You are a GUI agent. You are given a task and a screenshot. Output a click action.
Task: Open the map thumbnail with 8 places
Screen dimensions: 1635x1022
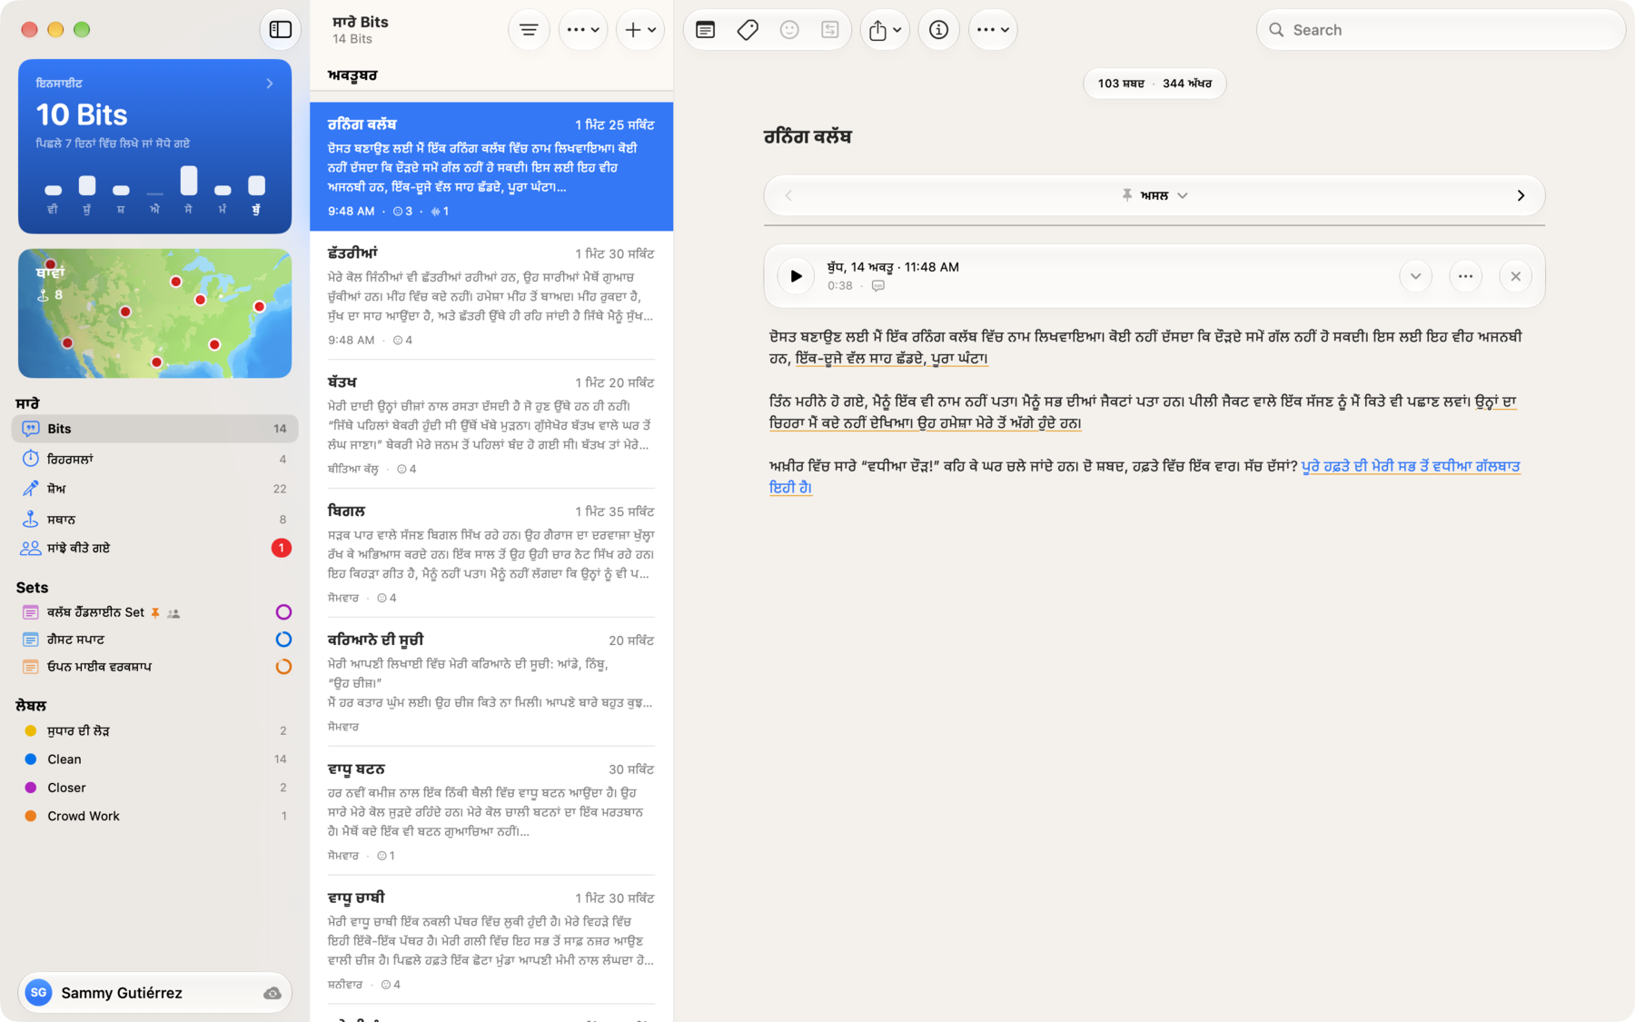point(154,313)
